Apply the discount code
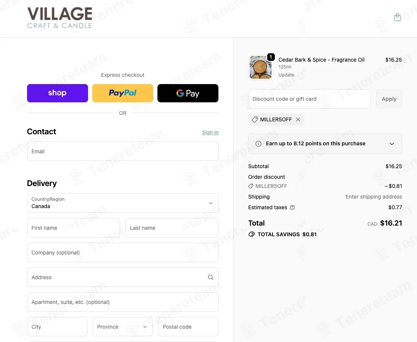Viewport: 417px width, 342px height. pos(389,99)
